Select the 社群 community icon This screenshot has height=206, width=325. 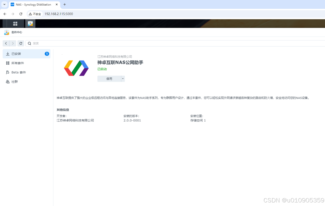coord(8,82)
